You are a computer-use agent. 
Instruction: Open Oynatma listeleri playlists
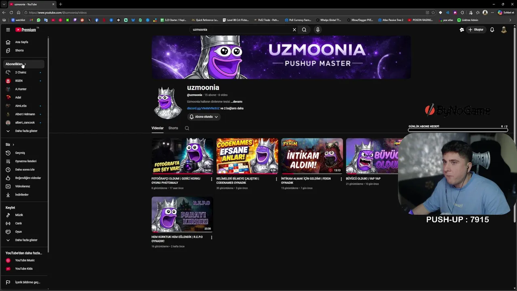tap(24, 161)
